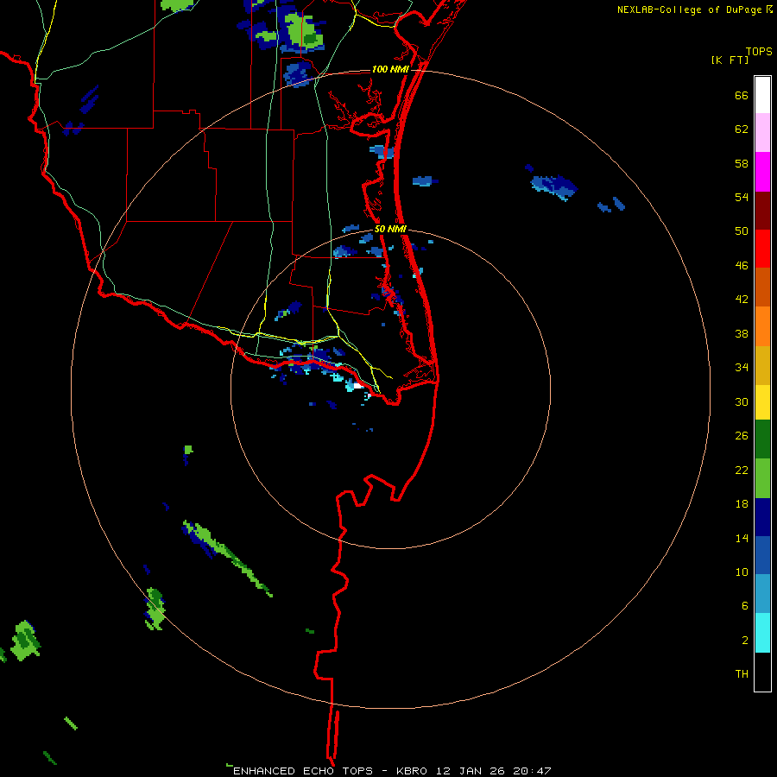Click the 20:47 timestamp
777x777 pixels.
pos(532,771)
